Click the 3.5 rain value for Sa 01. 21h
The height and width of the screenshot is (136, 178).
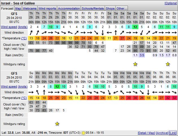(142, 55)
